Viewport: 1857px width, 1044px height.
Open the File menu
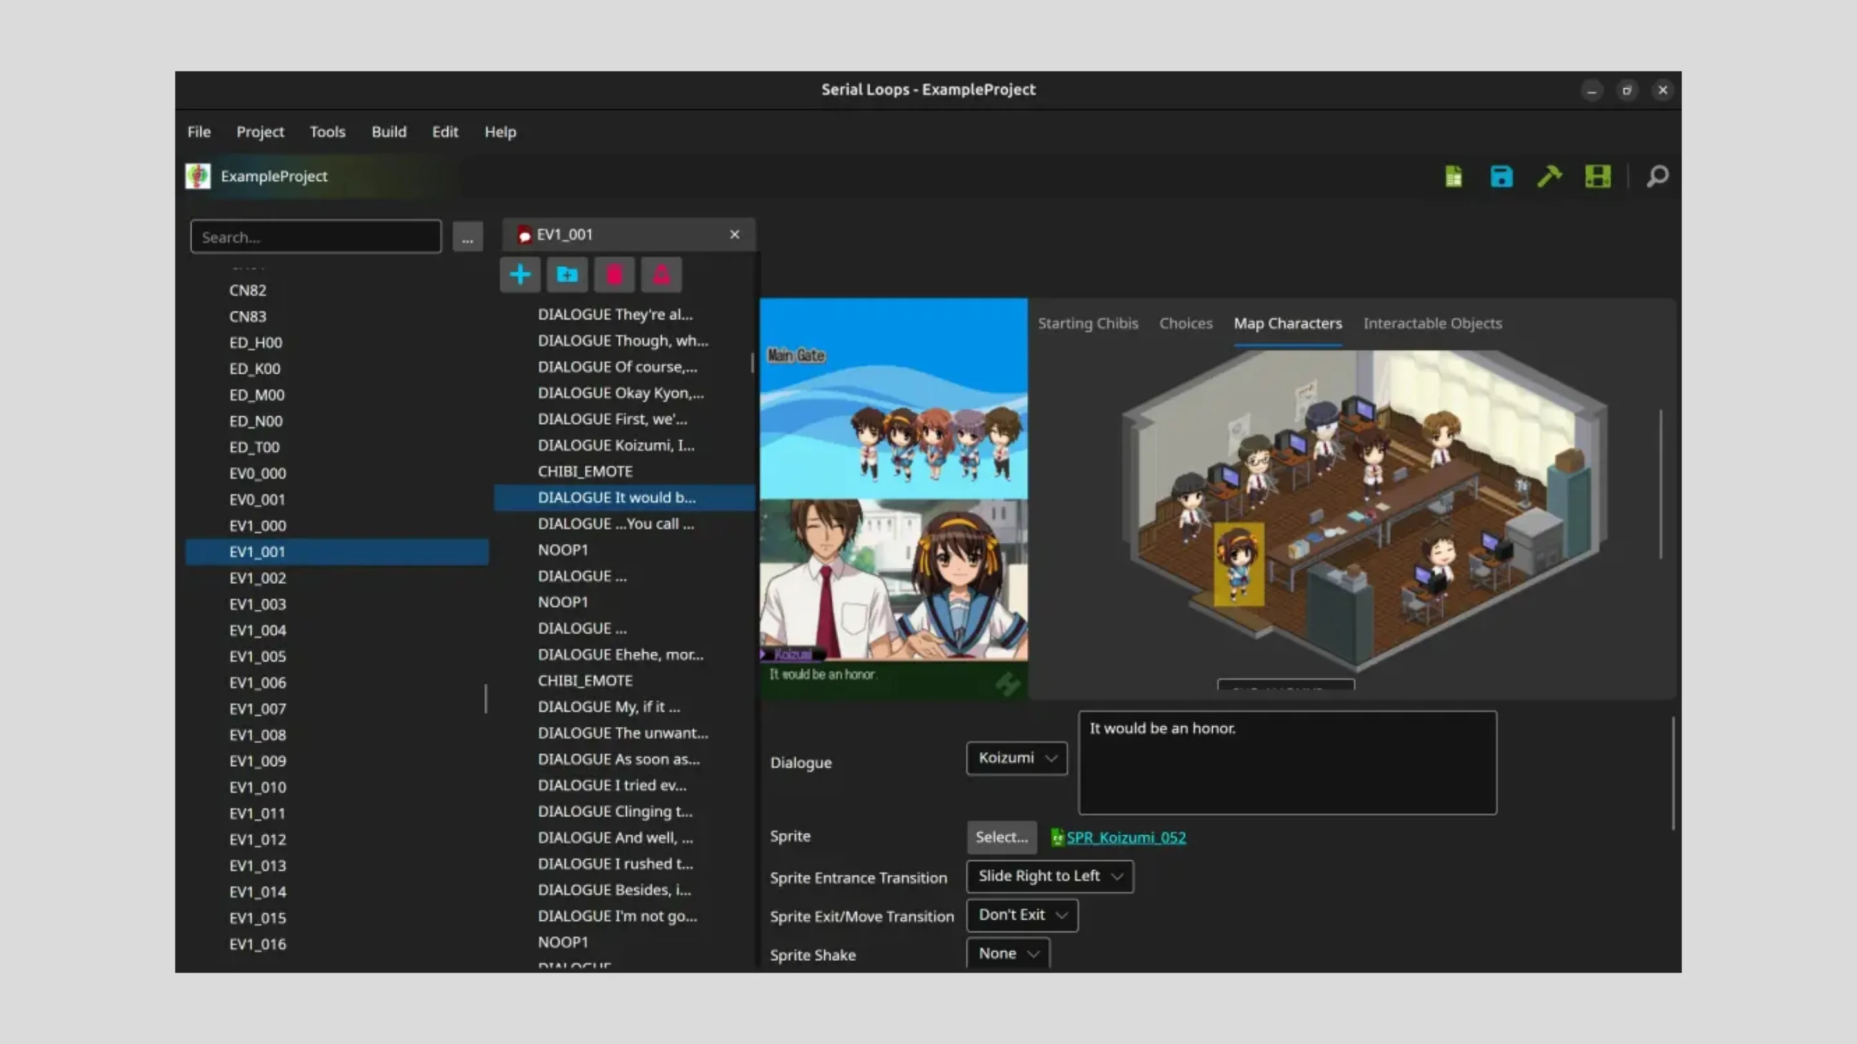(199, 132)
